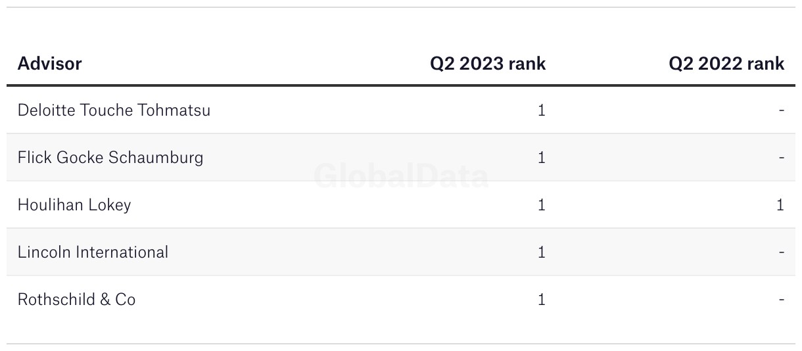Click the Advisor column header
This screenshot has width=802, height=351.
[50, 64]
